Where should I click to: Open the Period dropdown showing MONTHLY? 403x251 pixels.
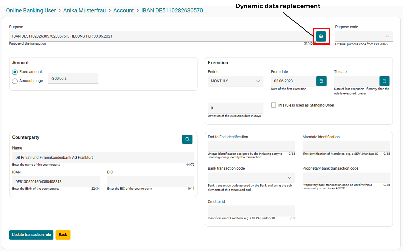point(235,81)
